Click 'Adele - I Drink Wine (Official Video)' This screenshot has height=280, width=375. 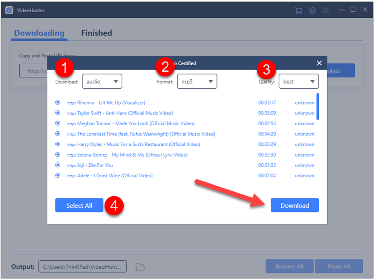click(115, 176)
